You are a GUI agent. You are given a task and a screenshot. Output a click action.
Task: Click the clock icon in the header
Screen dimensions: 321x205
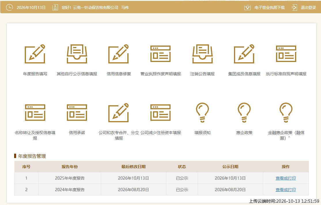point(10,7)
